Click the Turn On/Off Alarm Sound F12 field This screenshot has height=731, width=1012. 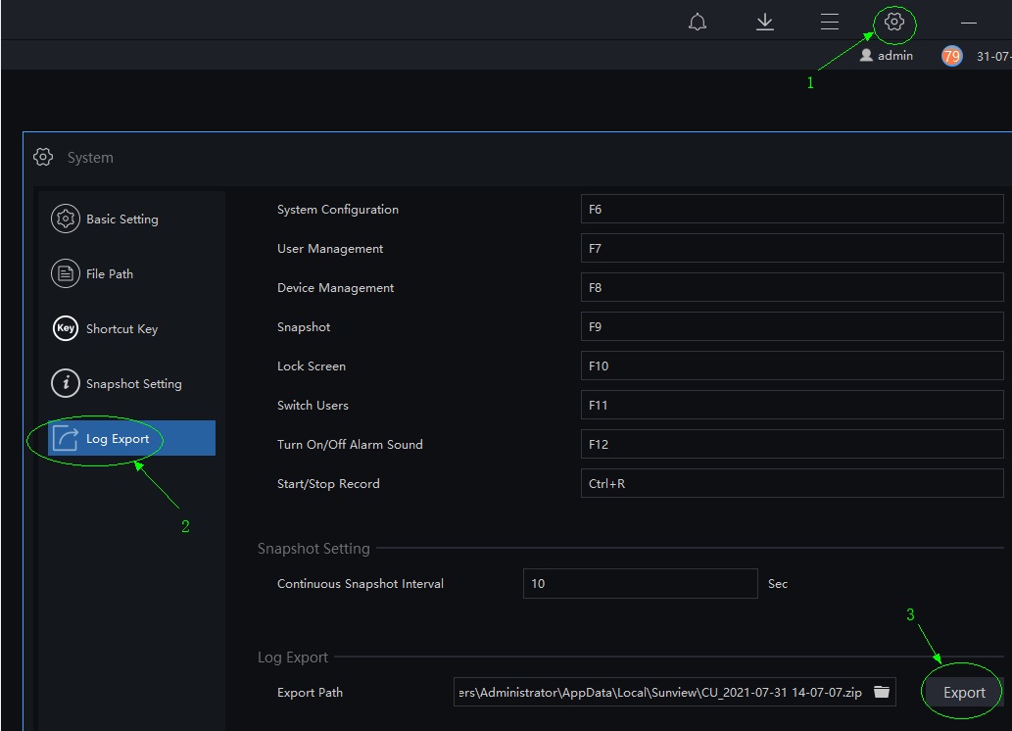click(x=792, y=445)
